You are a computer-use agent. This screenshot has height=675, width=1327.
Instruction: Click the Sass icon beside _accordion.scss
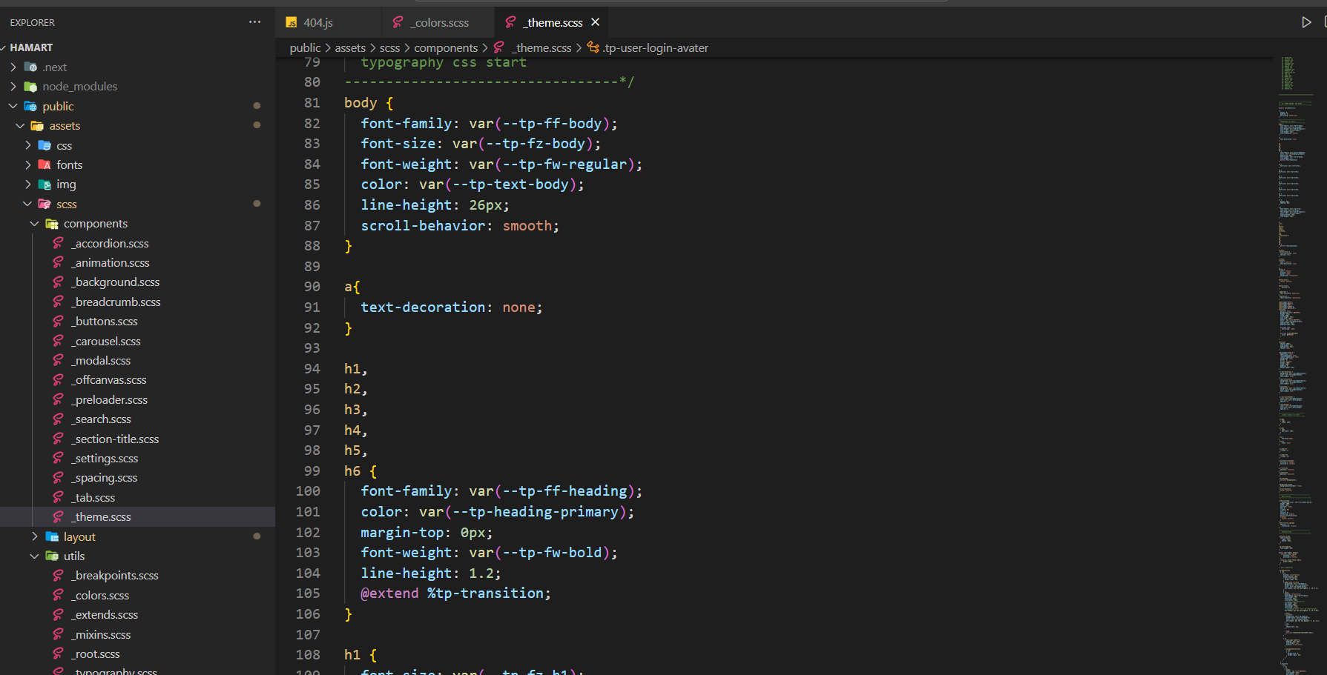click(x=58, y=243)
